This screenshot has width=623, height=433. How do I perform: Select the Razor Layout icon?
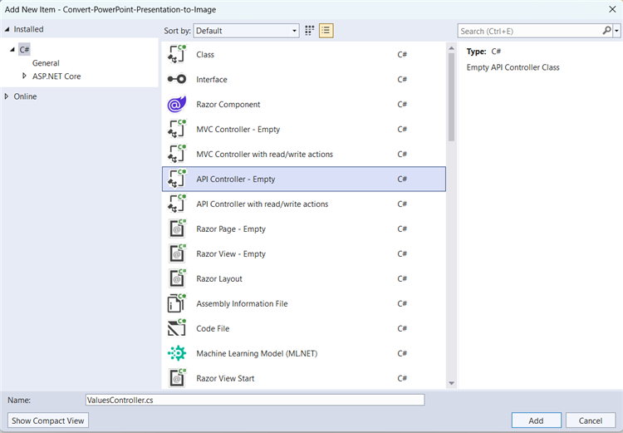tap(176, 279)
